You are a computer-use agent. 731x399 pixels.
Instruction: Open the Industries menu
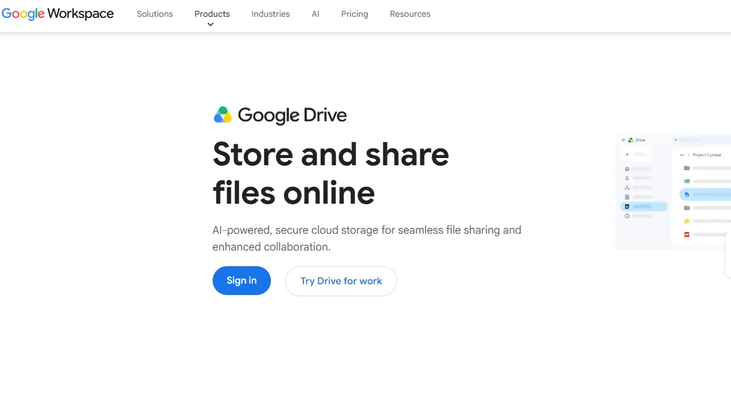[x=270, y=14]
